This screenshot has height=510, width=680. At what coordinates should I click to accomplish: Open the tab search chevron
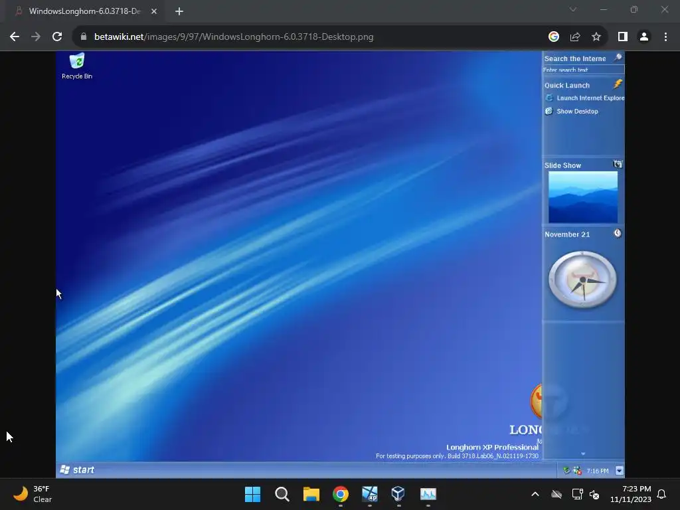click(x=573, y=9)
